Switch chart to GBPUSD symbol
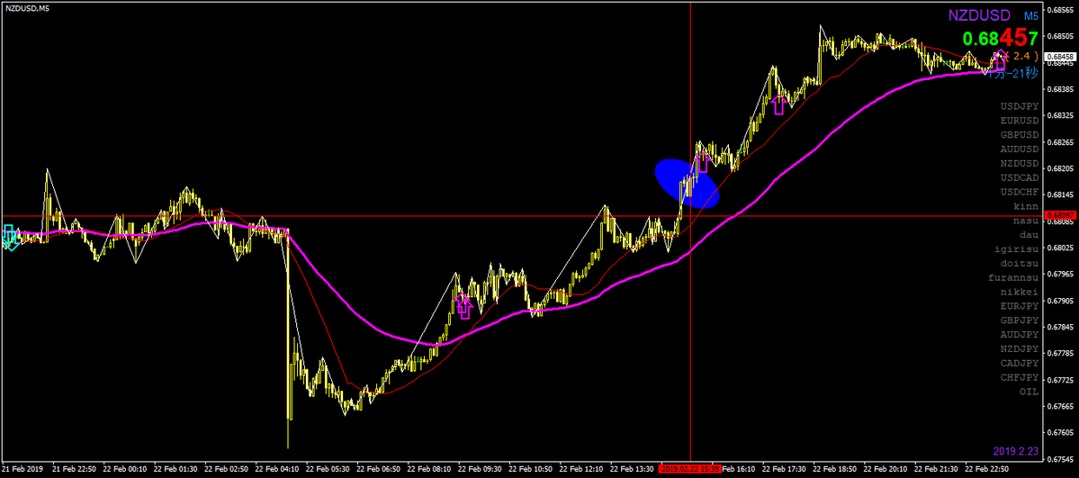1079x478 pixels. click(1019, 134)
